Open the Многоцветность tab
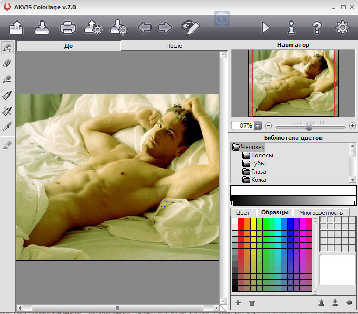Screen dimensions: 358x314 click(x=321, y=212)
